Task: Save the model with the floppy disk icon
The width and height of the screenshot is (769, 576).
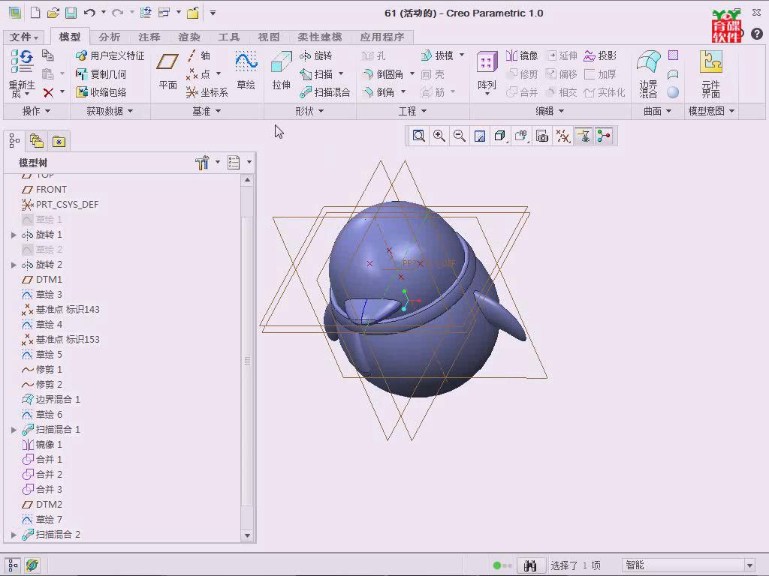Action: [x=71, y=13]
